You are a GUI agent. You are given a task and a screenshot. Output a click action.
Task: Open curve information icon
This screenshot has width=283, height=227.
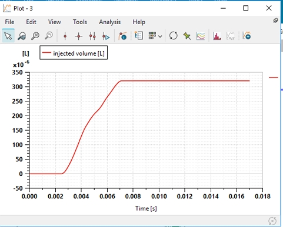(122, 36)
